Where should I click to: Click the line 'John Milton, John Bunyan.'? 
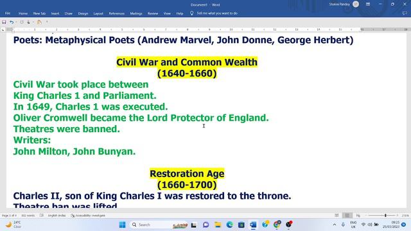(x=74, y=151)
